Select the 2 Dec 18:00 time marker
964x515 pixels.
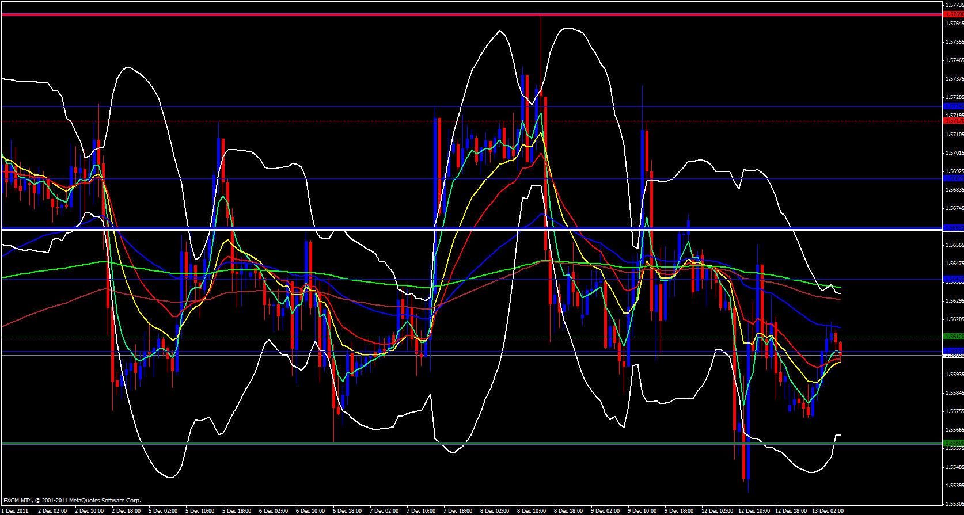126,511
